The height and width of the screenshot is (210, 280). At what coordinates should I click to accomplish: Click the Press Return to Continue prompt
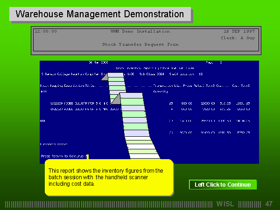[63, 156]
